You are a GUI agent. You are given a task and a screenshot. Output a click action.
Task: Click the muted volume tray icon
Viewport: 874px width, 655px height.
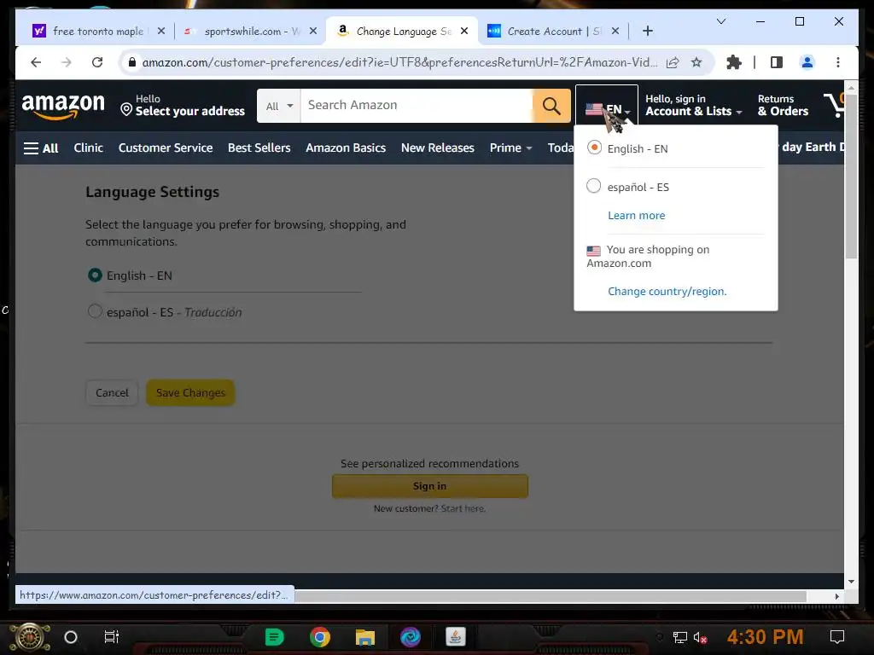[700, 637]
